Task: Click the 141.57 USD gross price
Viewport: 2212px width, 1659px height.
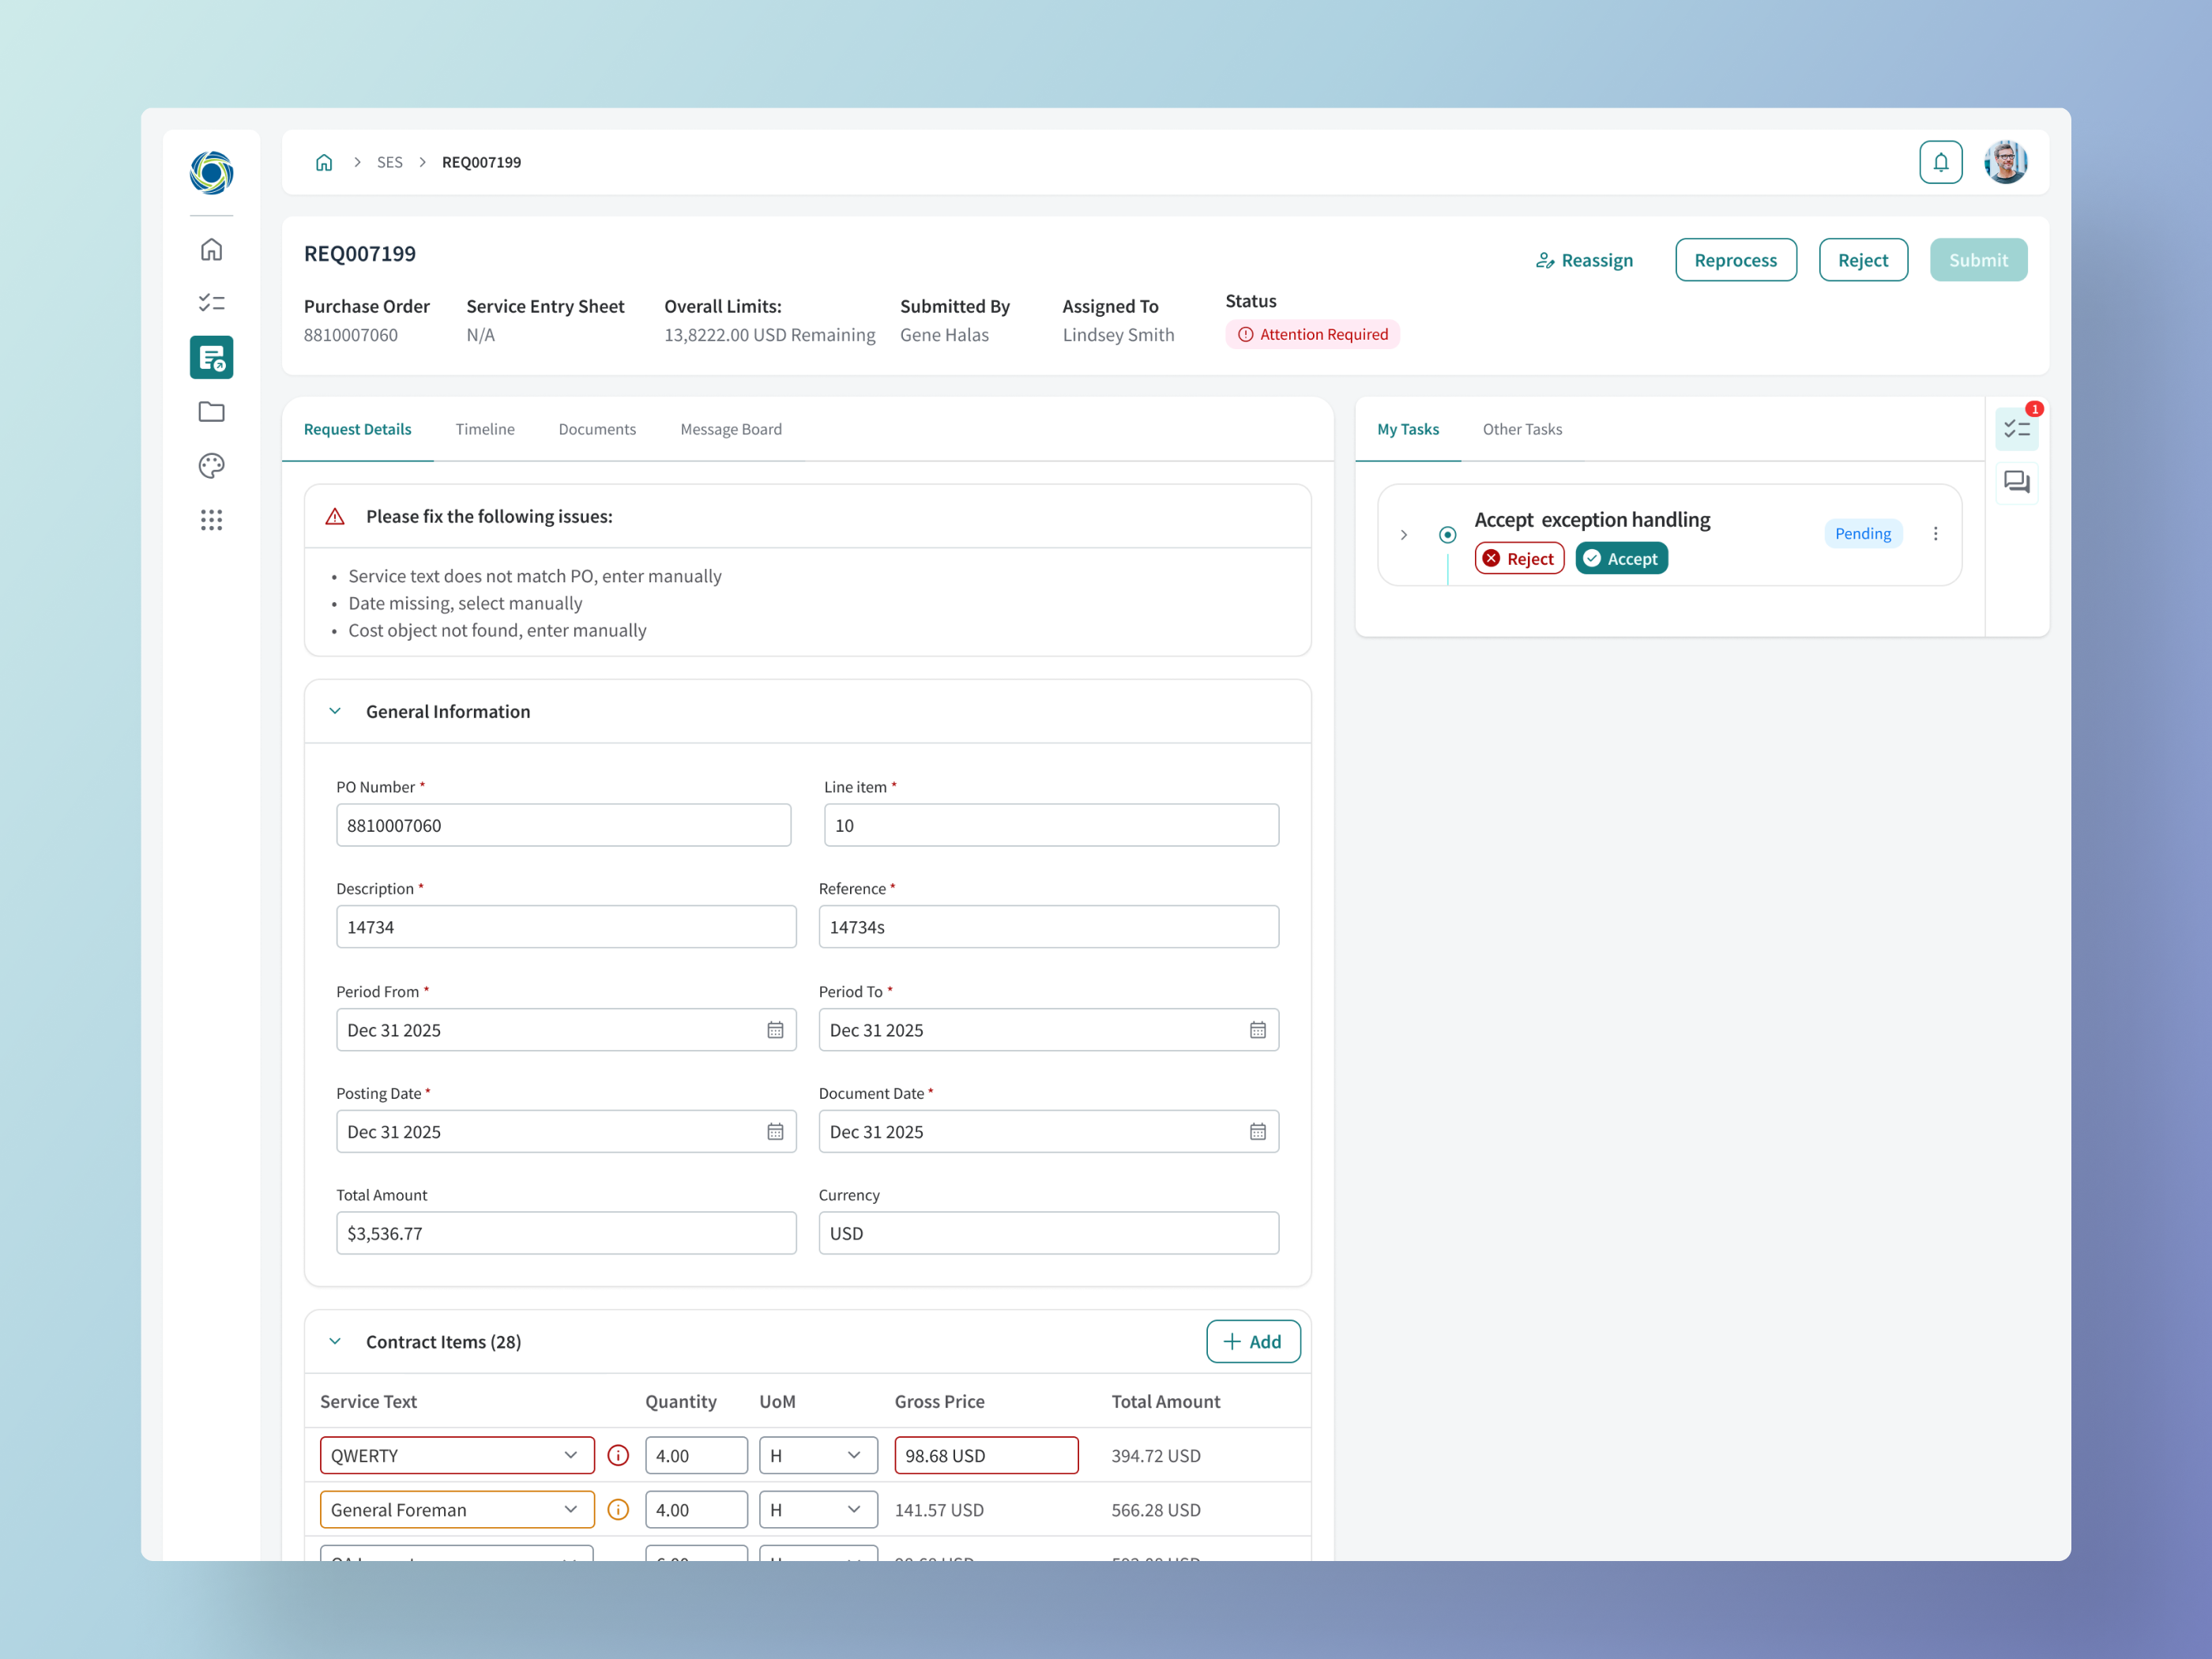Action: coord(938,1509)
